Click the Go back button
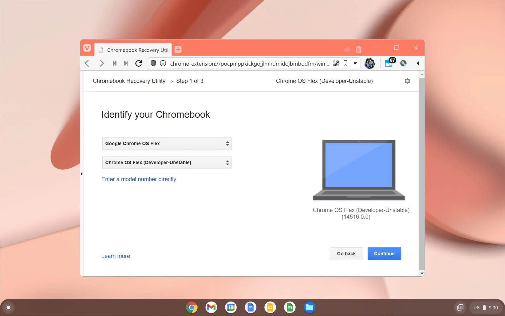 pos(346,254)
